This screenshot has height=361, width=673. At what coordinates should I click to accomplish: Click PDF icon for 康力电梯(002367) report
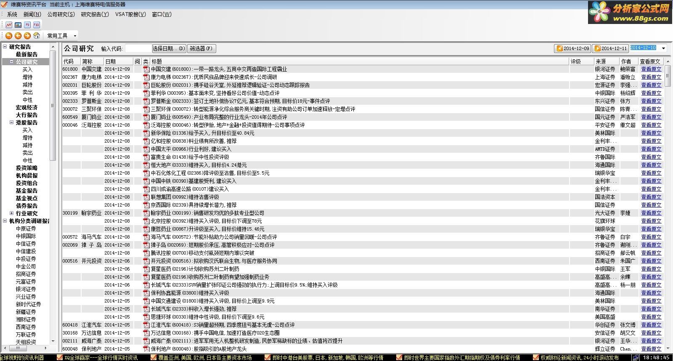coord(146,77)
